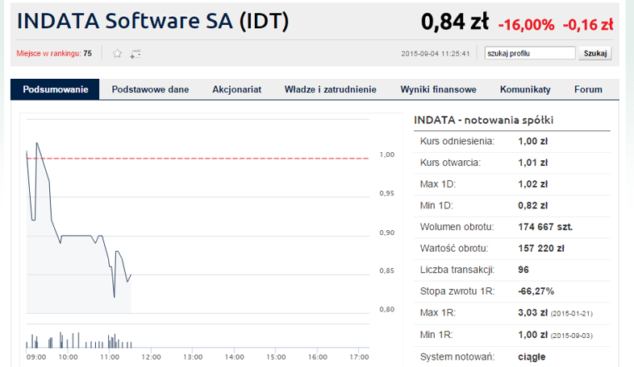Screen dimensions: 634x367
Task: Go to the Wyniki finansowe tab
Action: pos(438,89)
